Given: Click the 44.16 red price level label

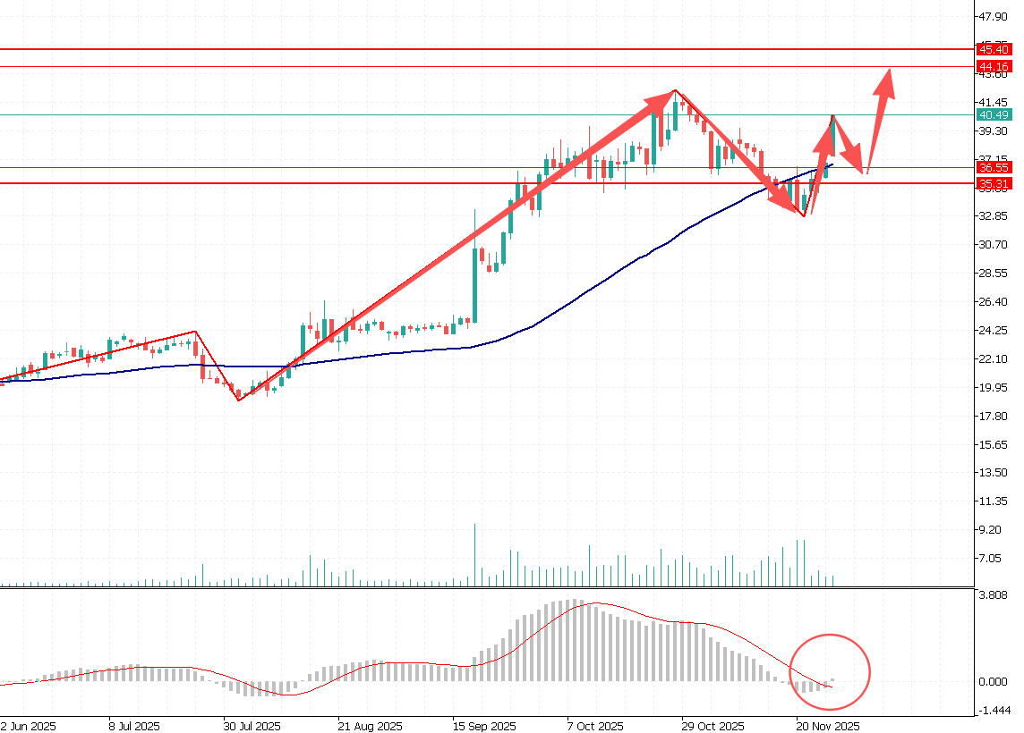Looking at the screenshot, I should (x=994, y=66).
